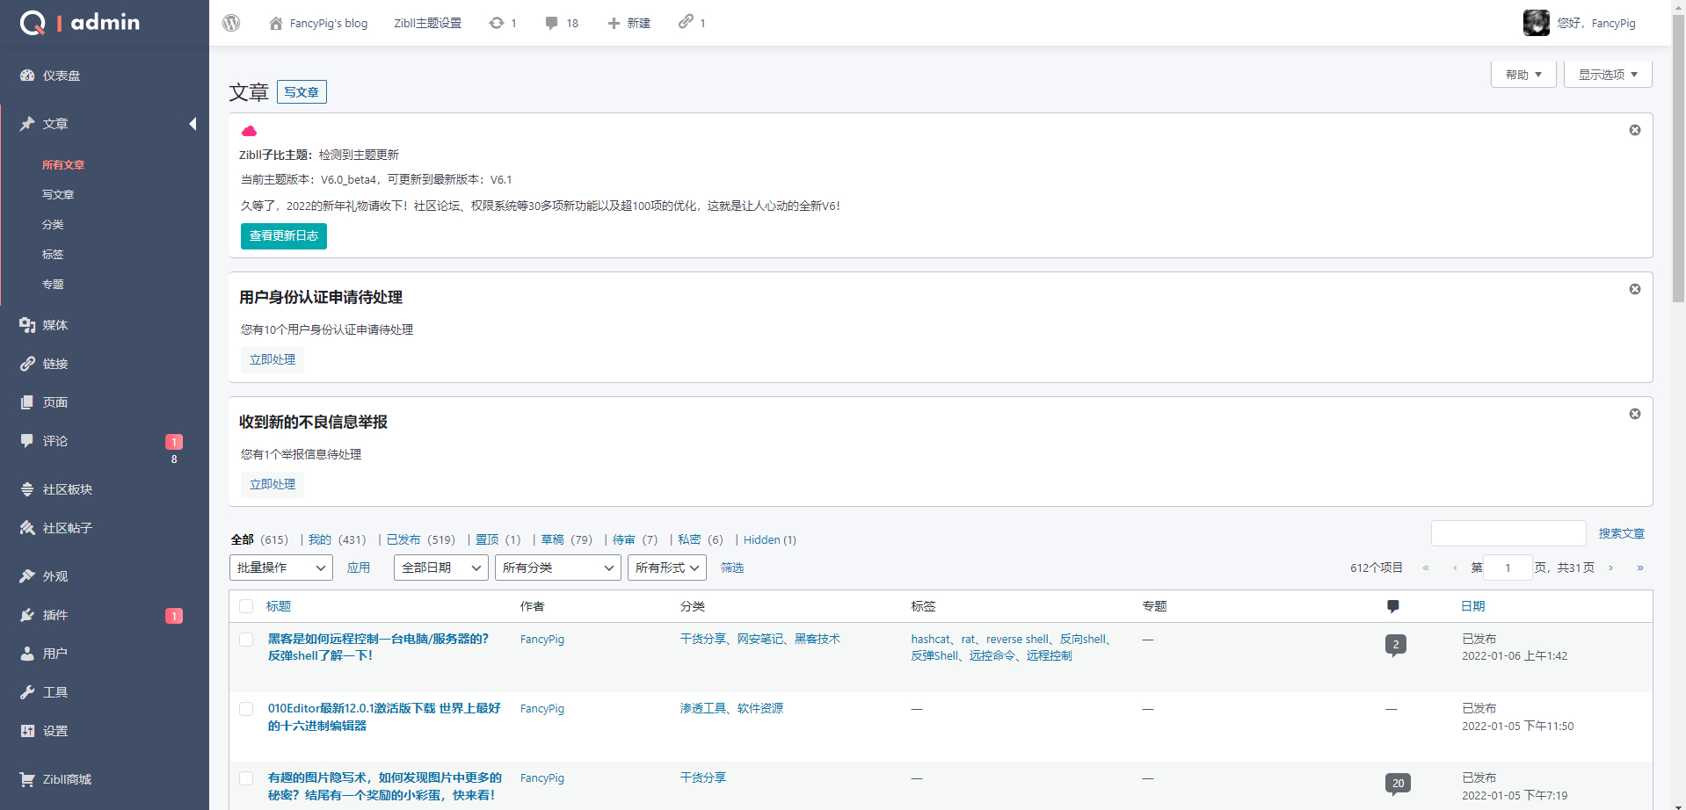Select 分类 submenu item

click(x=53, y=225)
